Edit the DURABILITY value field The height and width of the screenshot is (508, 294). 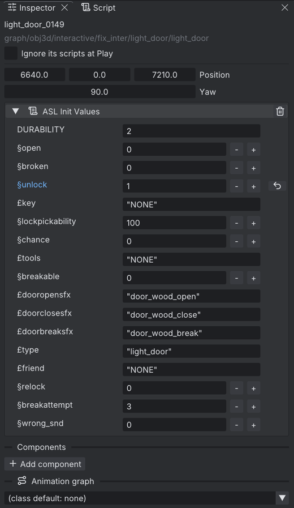(192, 131)
